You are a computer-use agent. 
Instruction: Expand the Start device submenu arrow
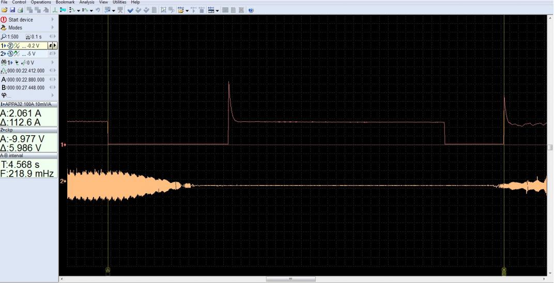(x=53, y=20)
